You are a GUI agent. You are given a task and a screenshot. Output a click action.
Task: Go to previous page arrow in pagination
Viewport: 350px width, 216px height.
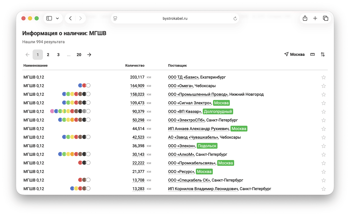coord(27,54)
